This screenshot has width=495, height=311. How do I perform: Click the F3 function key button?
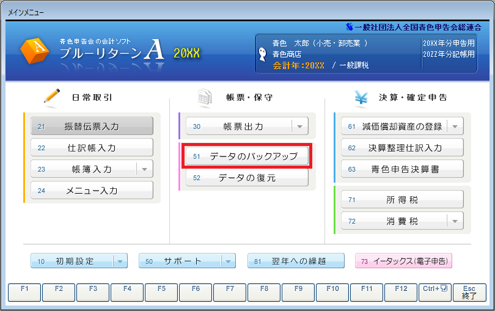click(x=93, y=293)
